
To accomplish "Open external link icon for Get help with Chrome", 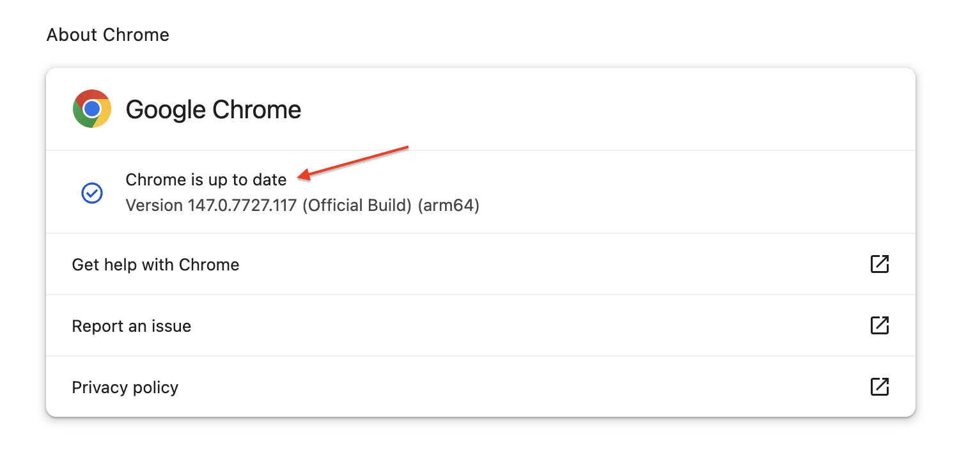I will click(x=880, y=264).
